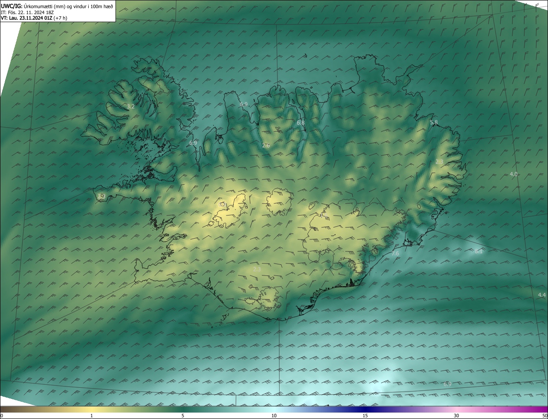Click the 6.8 value label on the map

click(301, 123)
